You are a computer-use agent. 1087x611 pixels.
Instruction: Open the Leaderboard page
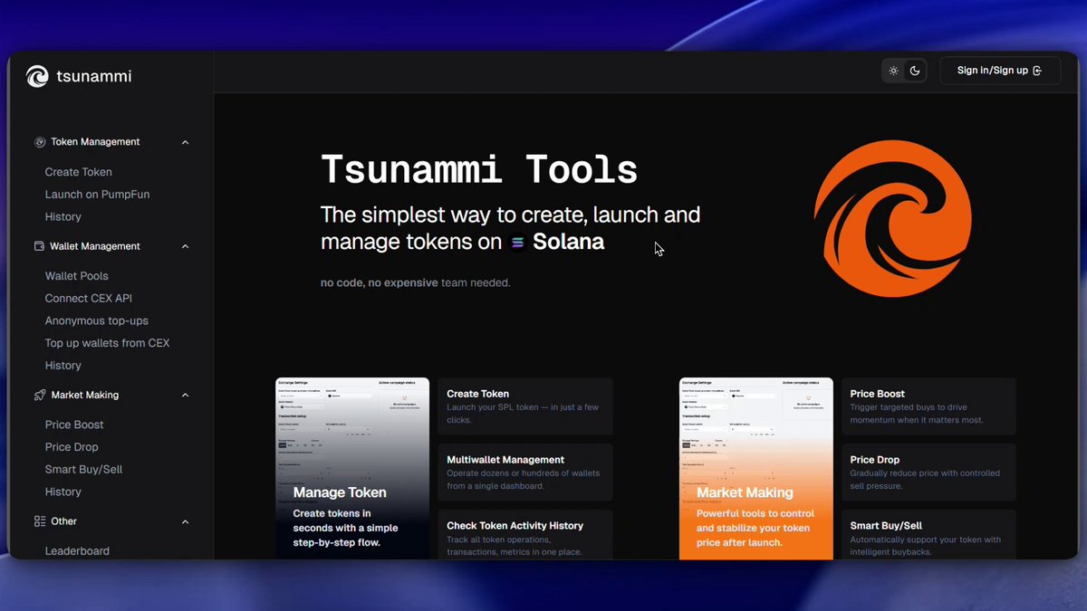(77, 551)
